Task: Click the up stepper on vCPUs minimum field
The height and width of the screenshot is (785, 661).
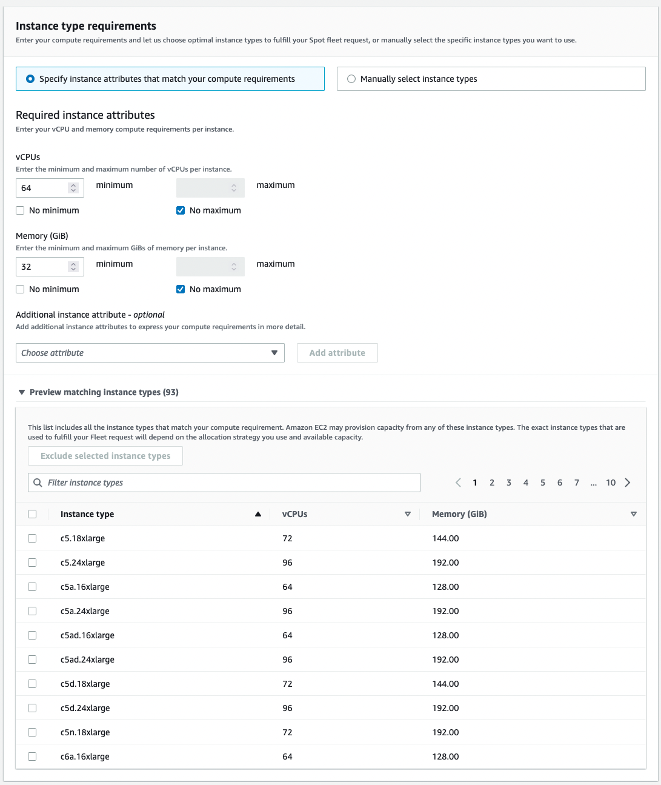Action: pos(73,184)
